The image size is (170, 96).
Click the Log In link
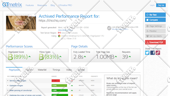(x=152, y=5)
